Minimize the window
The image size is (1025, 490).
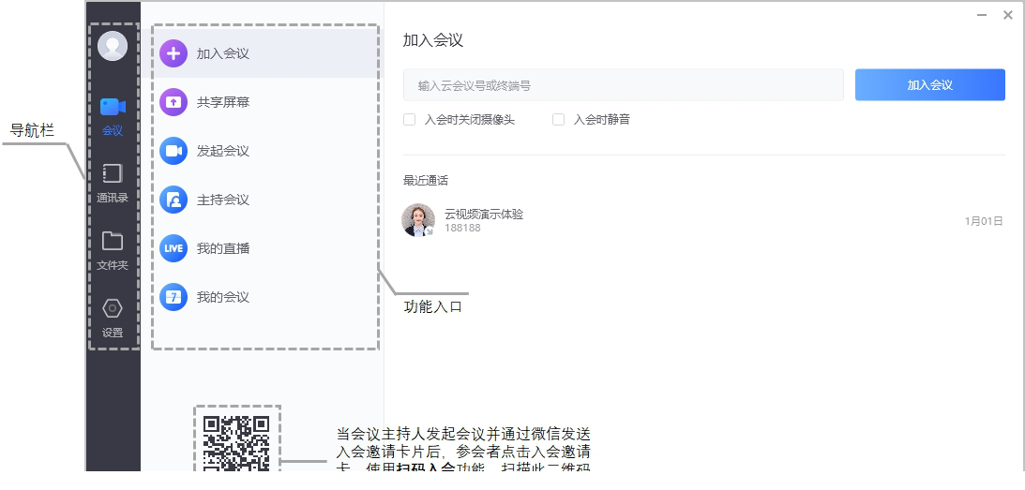981,15
